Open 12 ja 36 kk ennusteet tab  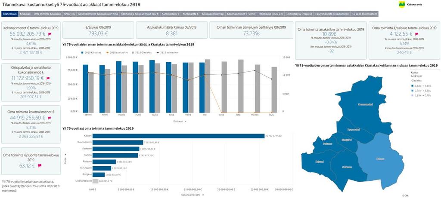[364, 13]
